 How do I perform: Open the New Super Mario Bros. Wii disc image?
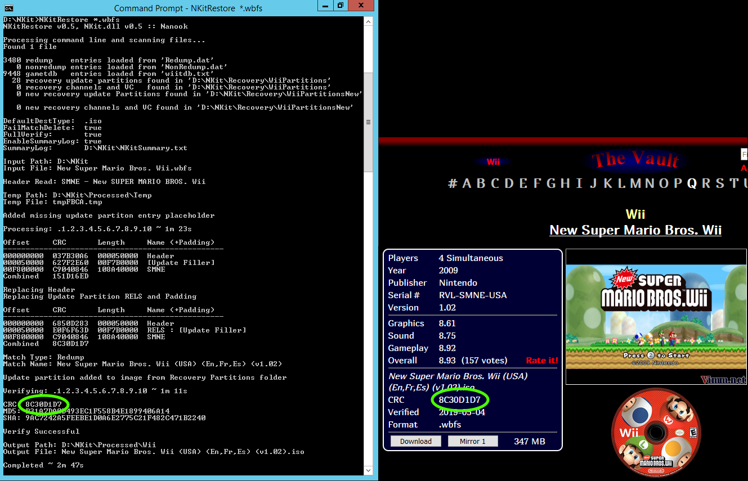[x=656, y=432]
